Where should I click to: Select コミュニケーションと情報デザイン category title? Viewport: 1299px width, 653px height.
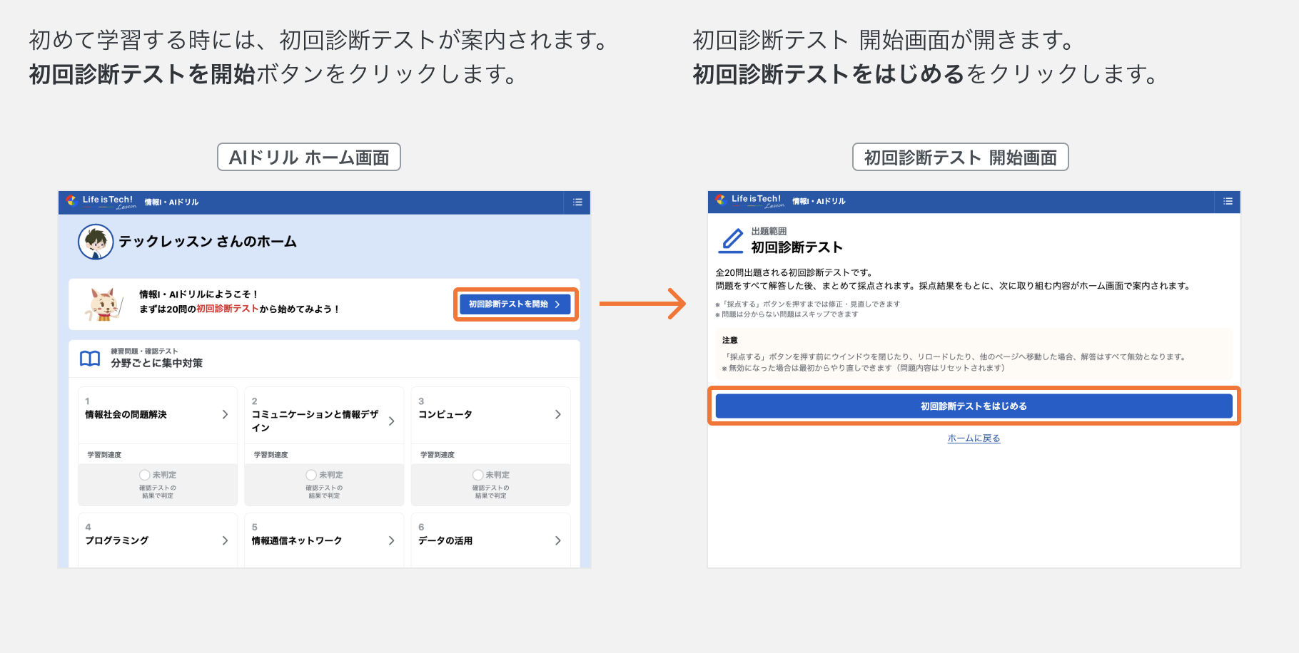tap(315, 421)
